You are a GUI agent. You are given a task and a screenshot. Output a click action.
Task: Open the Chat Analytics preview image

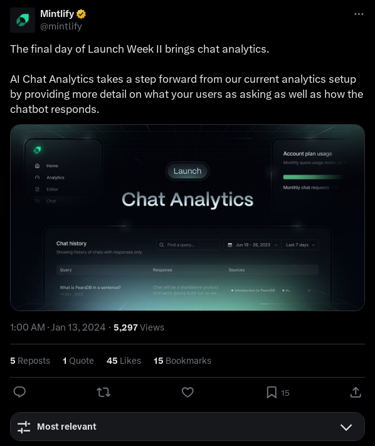[x=187, y=218]
